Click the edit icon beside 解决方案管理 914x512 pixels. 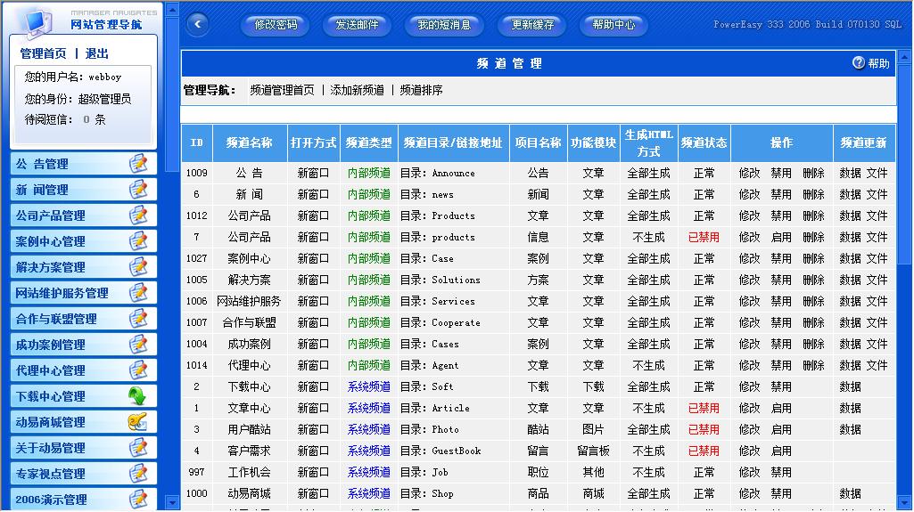pos(137,267)
